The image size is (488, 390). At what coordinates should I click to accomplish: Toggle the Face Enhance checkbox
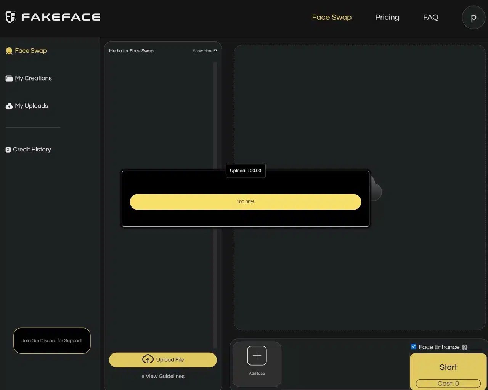414,346
